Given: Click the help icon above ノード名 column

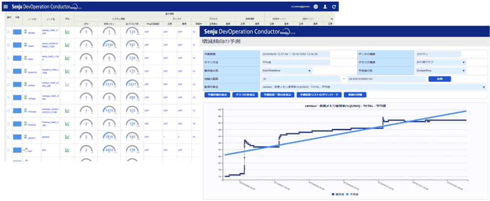Looking at the screenshot, I should pos(50,15).
